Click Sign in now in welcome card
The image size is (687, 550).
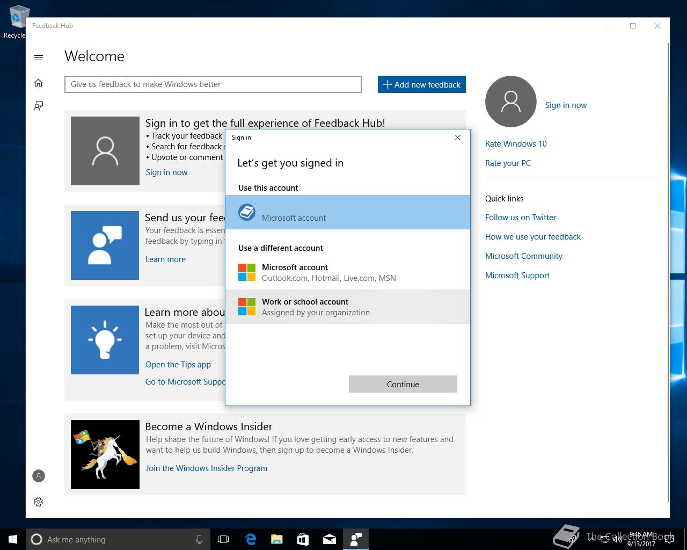click(166, 172)
